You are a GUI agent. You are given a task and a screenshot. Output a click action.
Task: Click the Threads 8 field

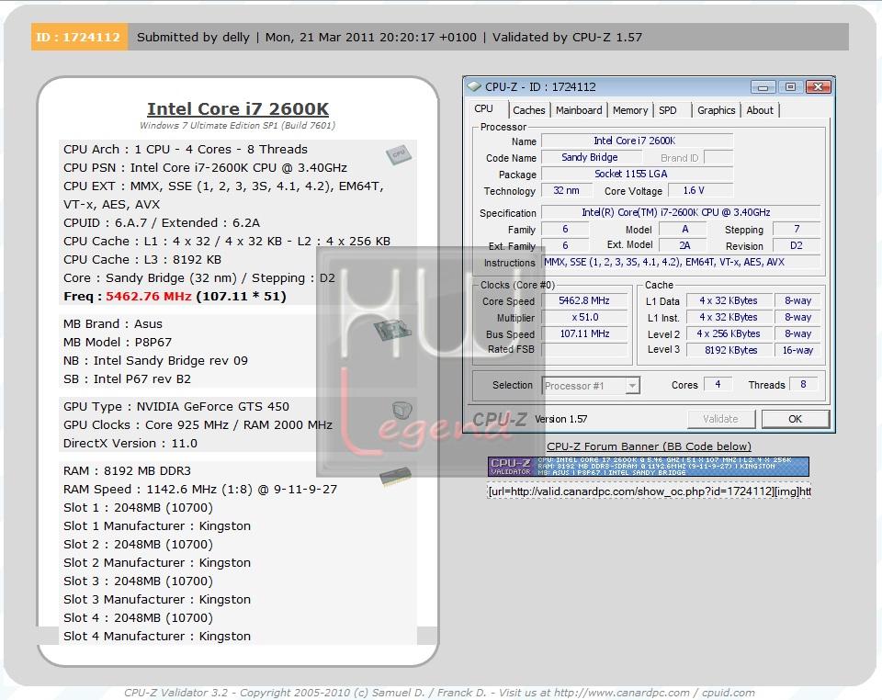[803, 384]
